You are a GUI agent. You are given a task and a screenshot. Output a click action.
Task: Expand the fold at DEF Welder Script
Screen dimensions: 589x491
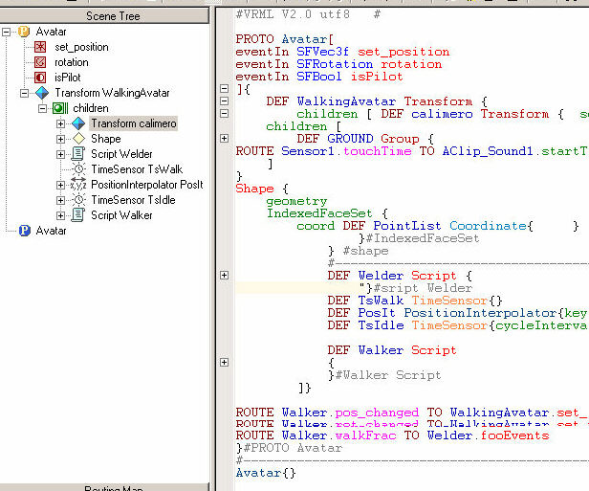pos(225,276)
